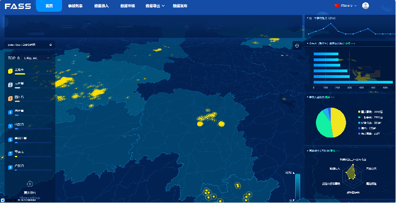
Task: Click the rank 8 badge icon
Action: (10, 167)
